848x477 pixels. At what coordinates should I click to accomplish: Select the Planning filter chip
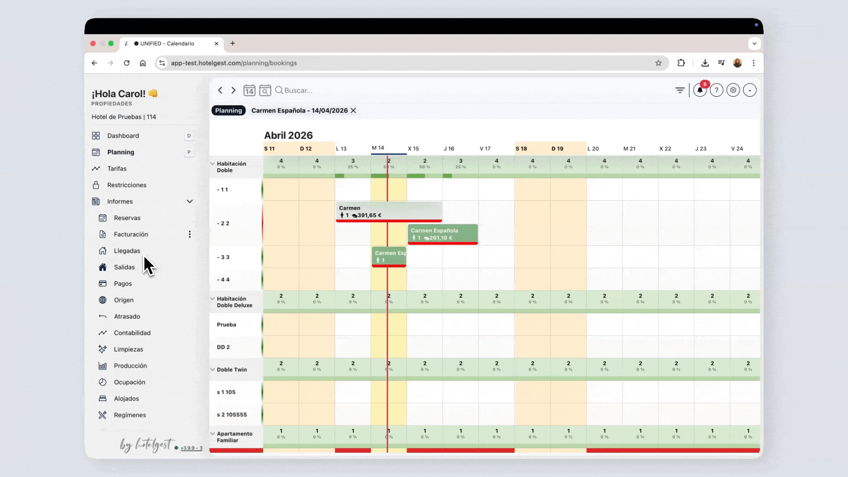point(228,110)
